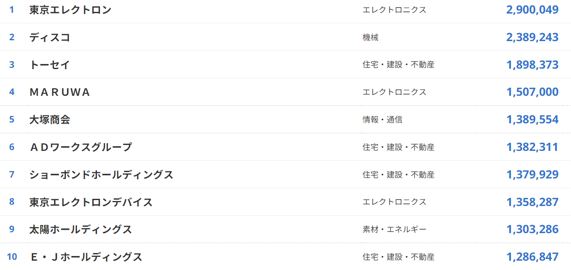Image resolution: width=571 pixels, height=270 pixels.
Task: Open the 東京エレクトロン company link
Action: click(x=70, y=10)
